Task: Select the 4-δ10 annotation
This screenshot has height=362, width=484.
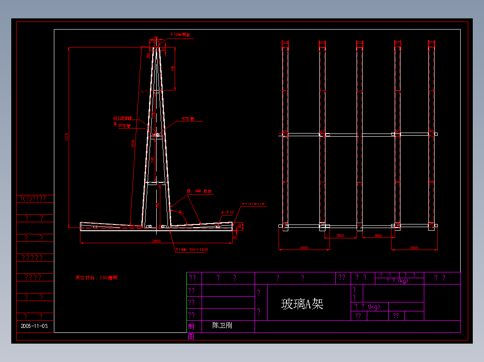Action: click(227, 212)
